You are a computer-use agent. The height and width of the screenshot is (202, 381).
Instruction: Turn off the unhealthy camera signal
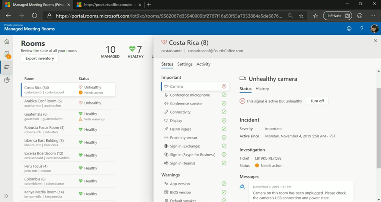point(317,101)
